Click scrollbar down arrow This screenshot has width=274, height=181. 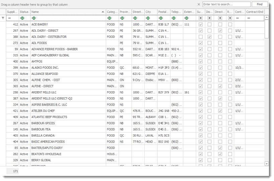[x=267, y=164]
